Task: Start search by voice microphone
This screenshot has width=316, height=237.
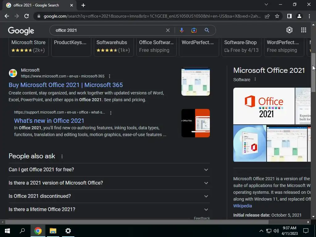Action: click(181, 30)
